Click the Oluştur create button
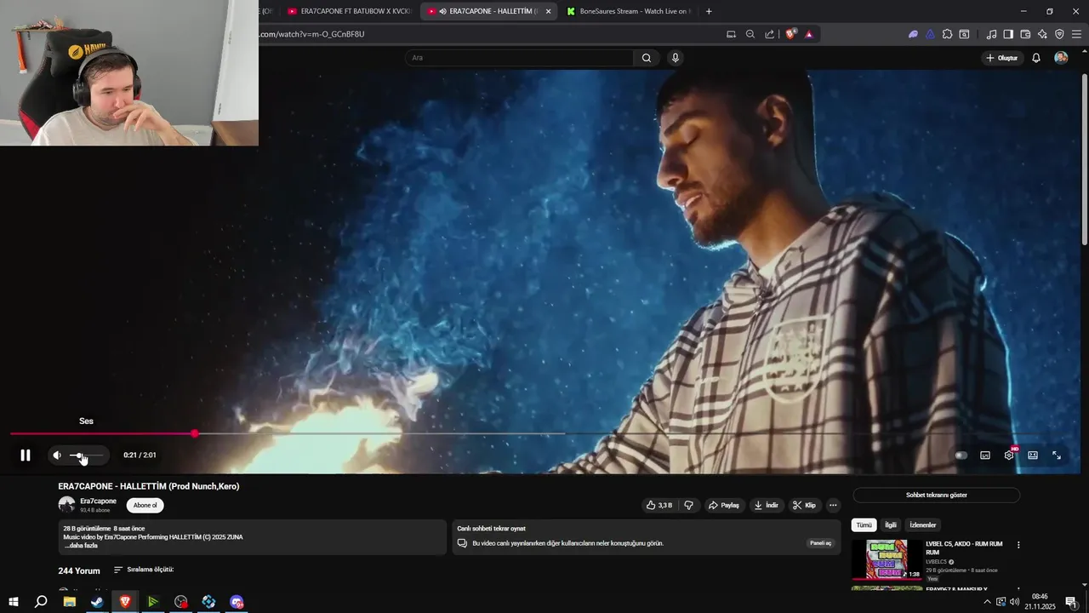This screenshot has width=1089, height=613. pyautogui.click(x=1001, y=58)
